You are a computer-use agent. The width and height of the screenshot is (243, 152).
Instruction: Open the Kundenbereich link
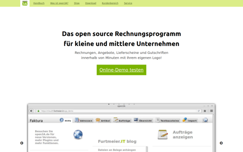click(110, 3)
